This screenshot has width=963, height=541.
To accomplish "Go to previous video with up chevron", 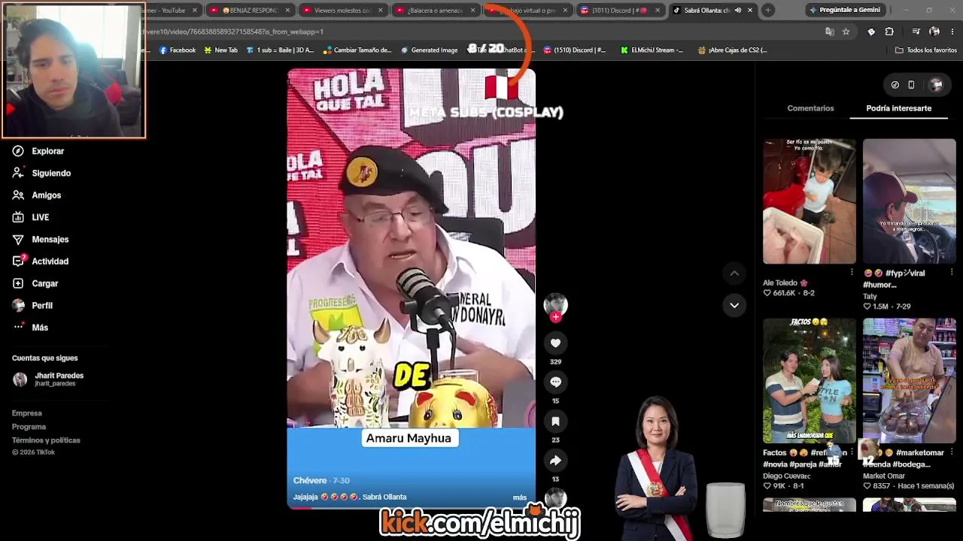I will 734,274.
